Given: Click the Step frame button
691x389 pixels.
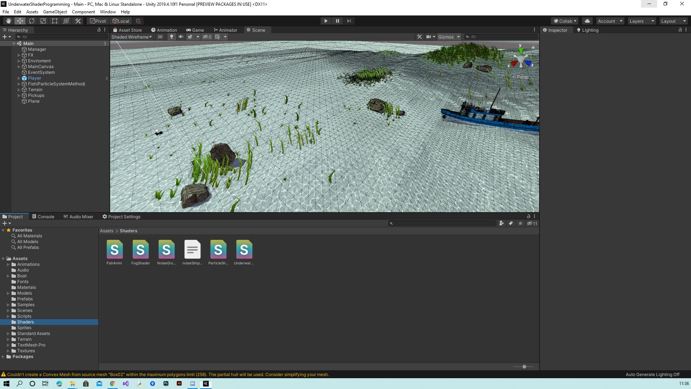Looking at the screenshot, I should (x=349, y=21).
